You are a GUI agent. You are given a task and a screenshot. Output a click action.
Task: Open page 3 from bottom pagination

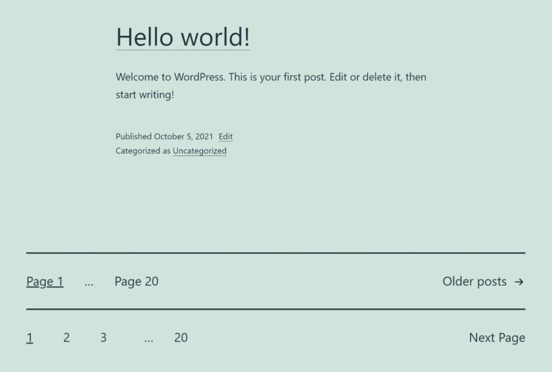[x=103, y=338]
